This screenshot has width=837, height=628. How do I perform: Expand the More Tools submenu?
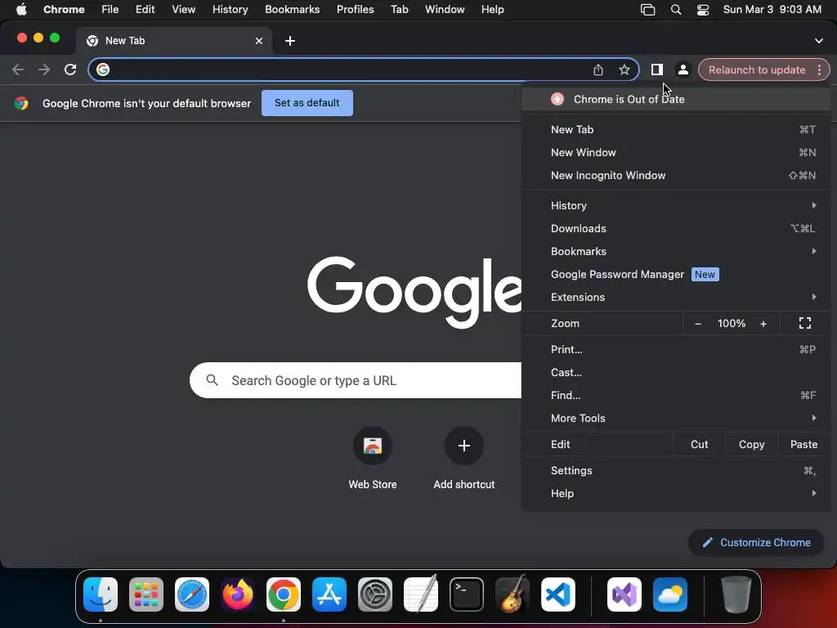[676, 418]
